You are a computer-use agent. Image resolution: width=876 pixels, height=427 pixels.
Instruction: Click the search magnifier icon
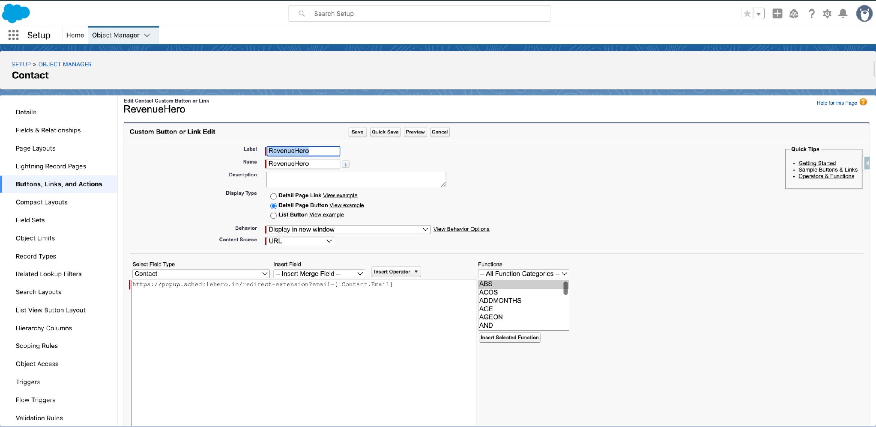tap(302, 14)
